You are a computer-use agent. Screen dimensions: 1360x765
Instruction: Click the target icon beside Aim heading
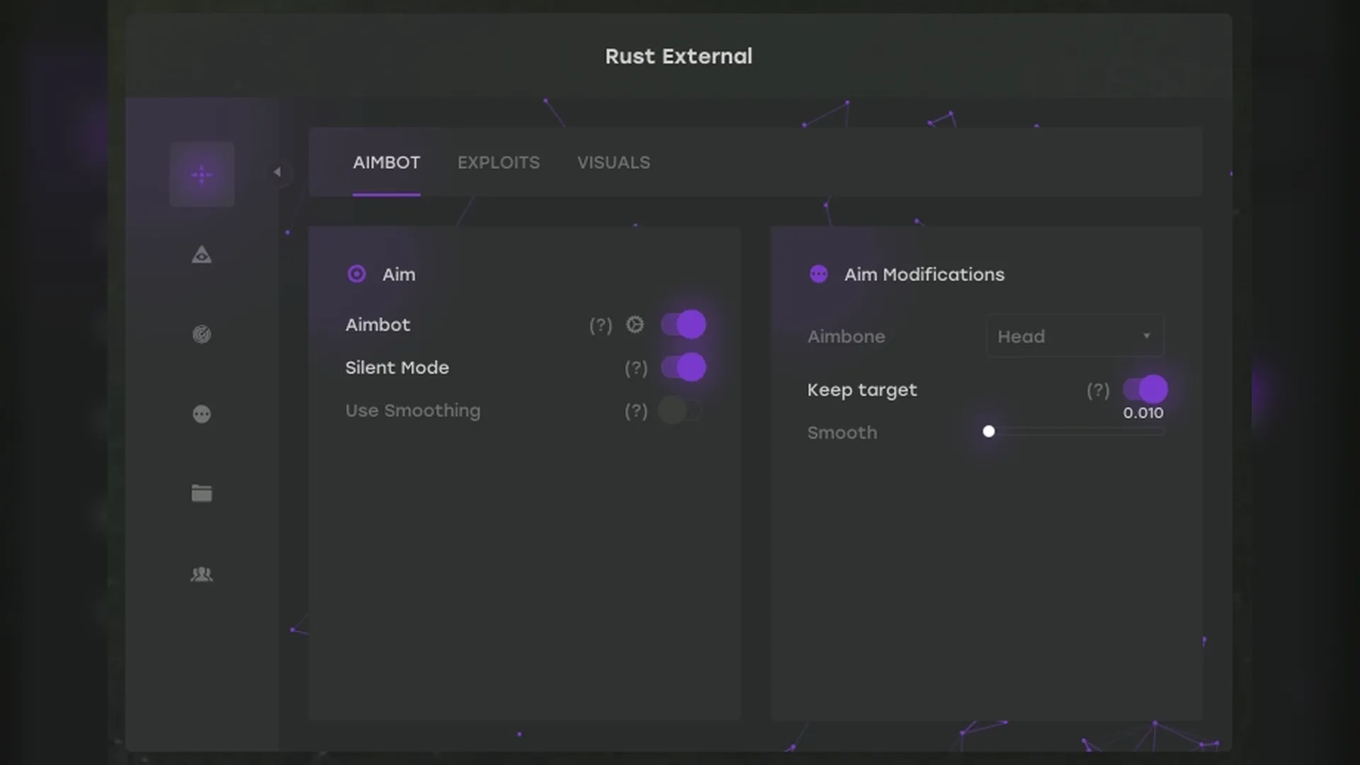coord(357,274)
